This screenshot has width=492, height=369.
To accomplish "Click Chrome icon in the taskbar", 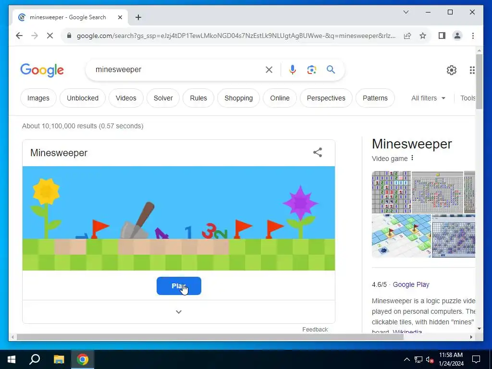I will click(83, 359).
